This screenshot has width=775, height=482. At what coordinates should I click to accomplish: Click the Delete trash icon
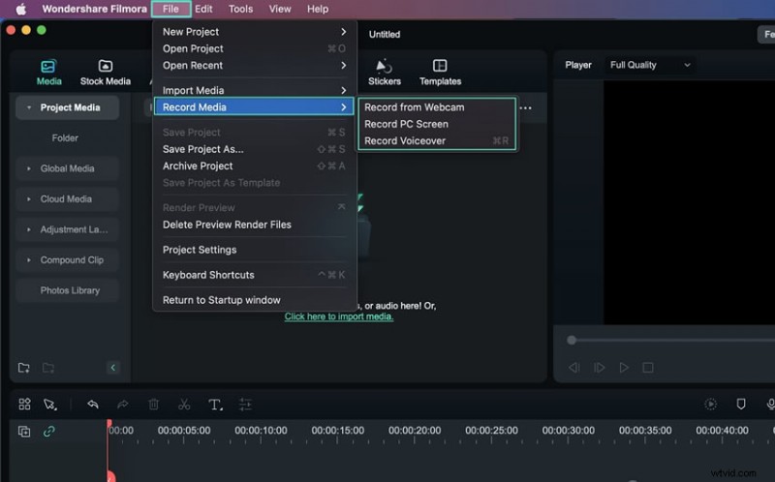(154, 405)
